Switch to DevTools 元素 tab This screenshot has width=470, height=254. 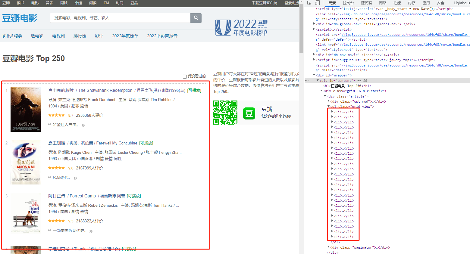click(332, 3)
